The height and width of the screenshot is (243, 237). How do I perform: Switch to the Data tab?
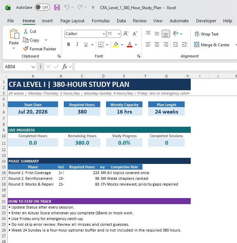pos(121,21)
